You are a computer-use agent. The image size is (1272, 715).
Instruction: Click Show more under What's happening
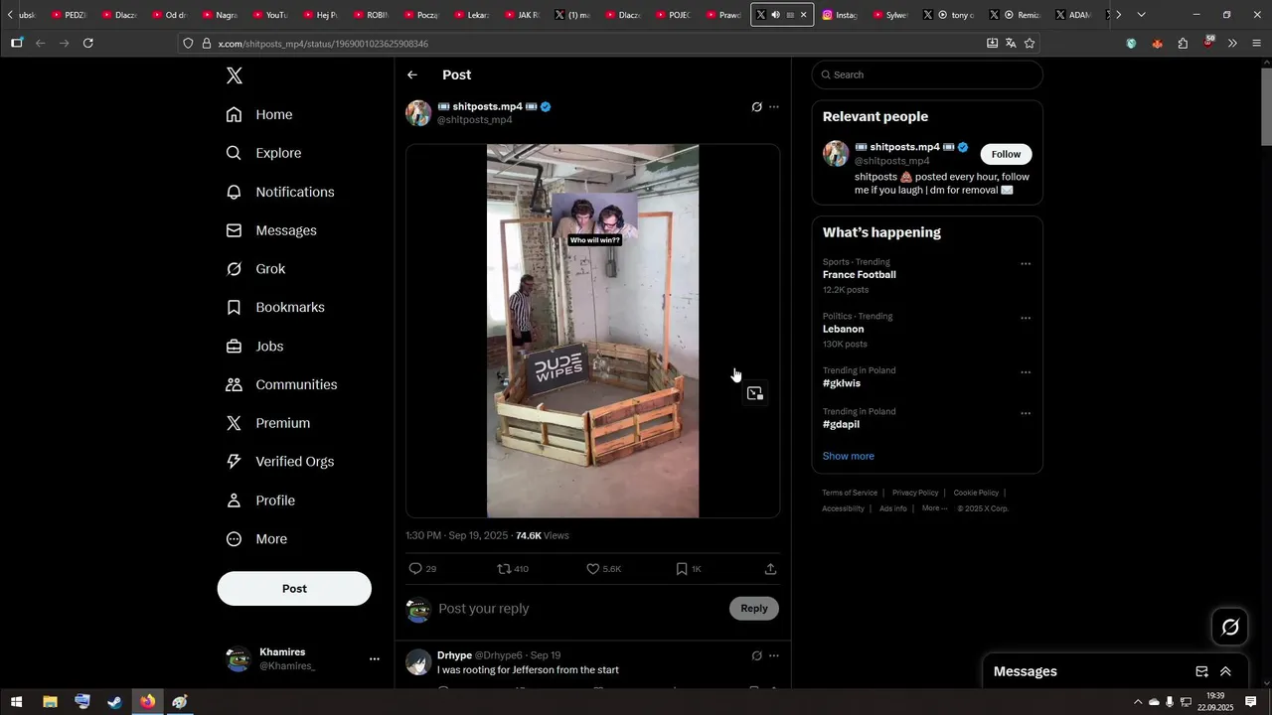848,456
